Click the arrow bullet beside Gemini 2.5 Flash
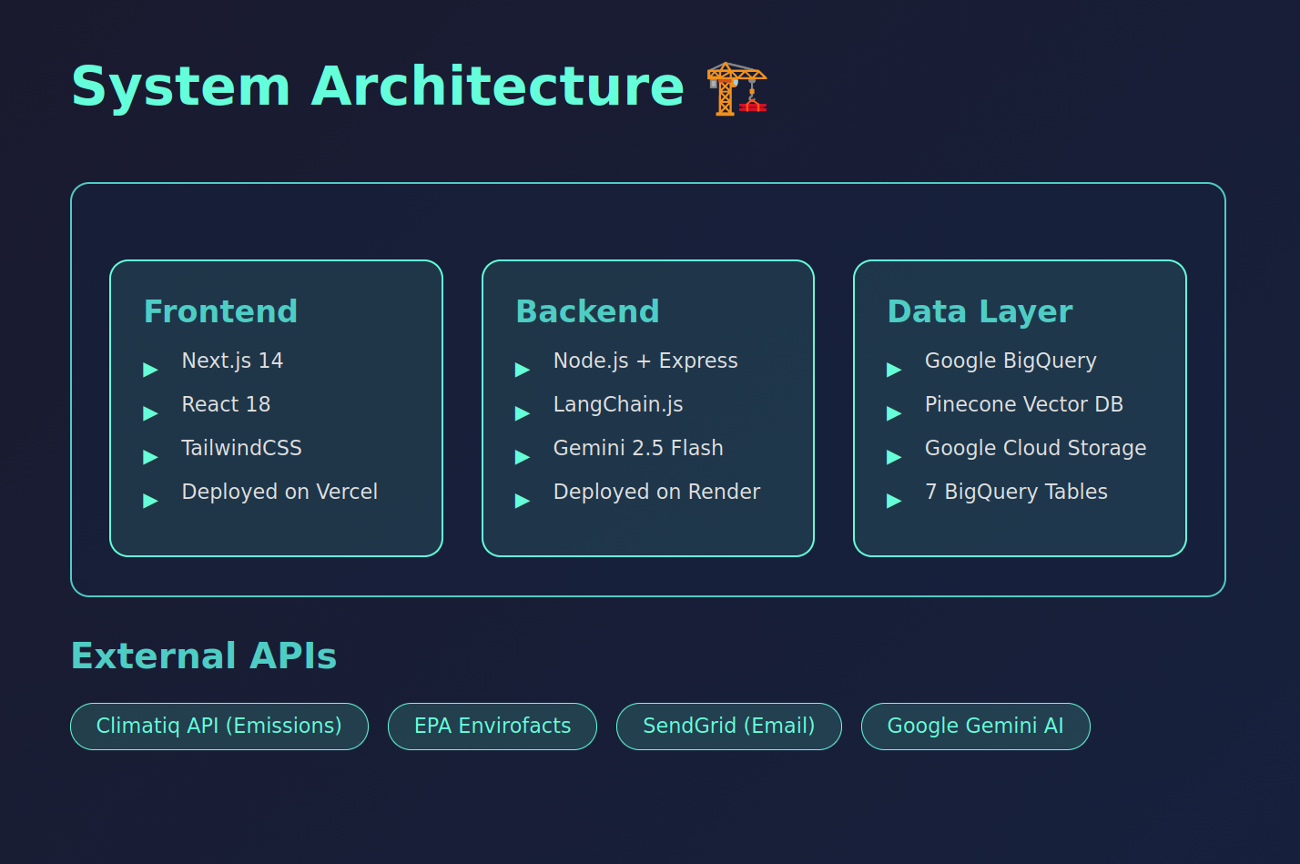Viewport: 1300px width, 864px height. (523, 457)
